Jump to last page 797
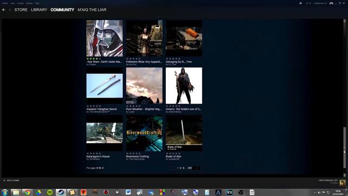 click(x=190, y=168)
